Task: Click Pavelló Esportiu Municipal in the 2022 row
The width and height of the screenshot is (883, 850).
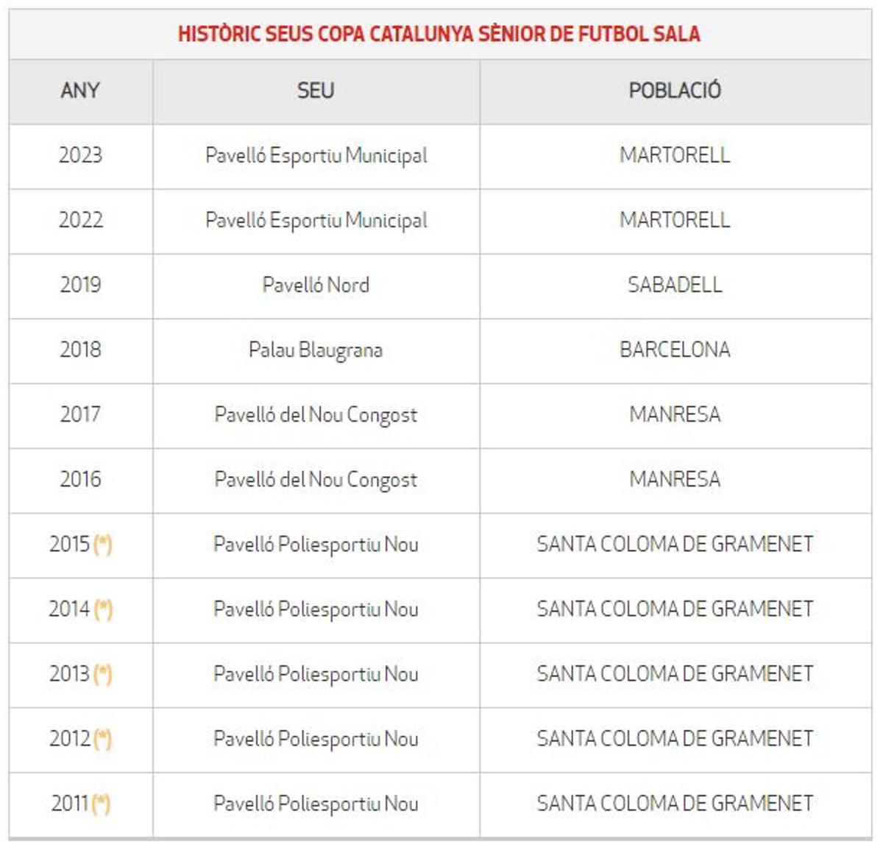Action: coord(316,220)
